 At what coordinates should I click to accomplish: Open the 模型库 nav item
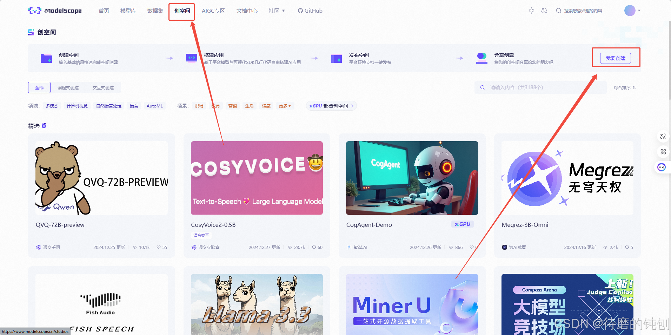(x=128, y=11)
